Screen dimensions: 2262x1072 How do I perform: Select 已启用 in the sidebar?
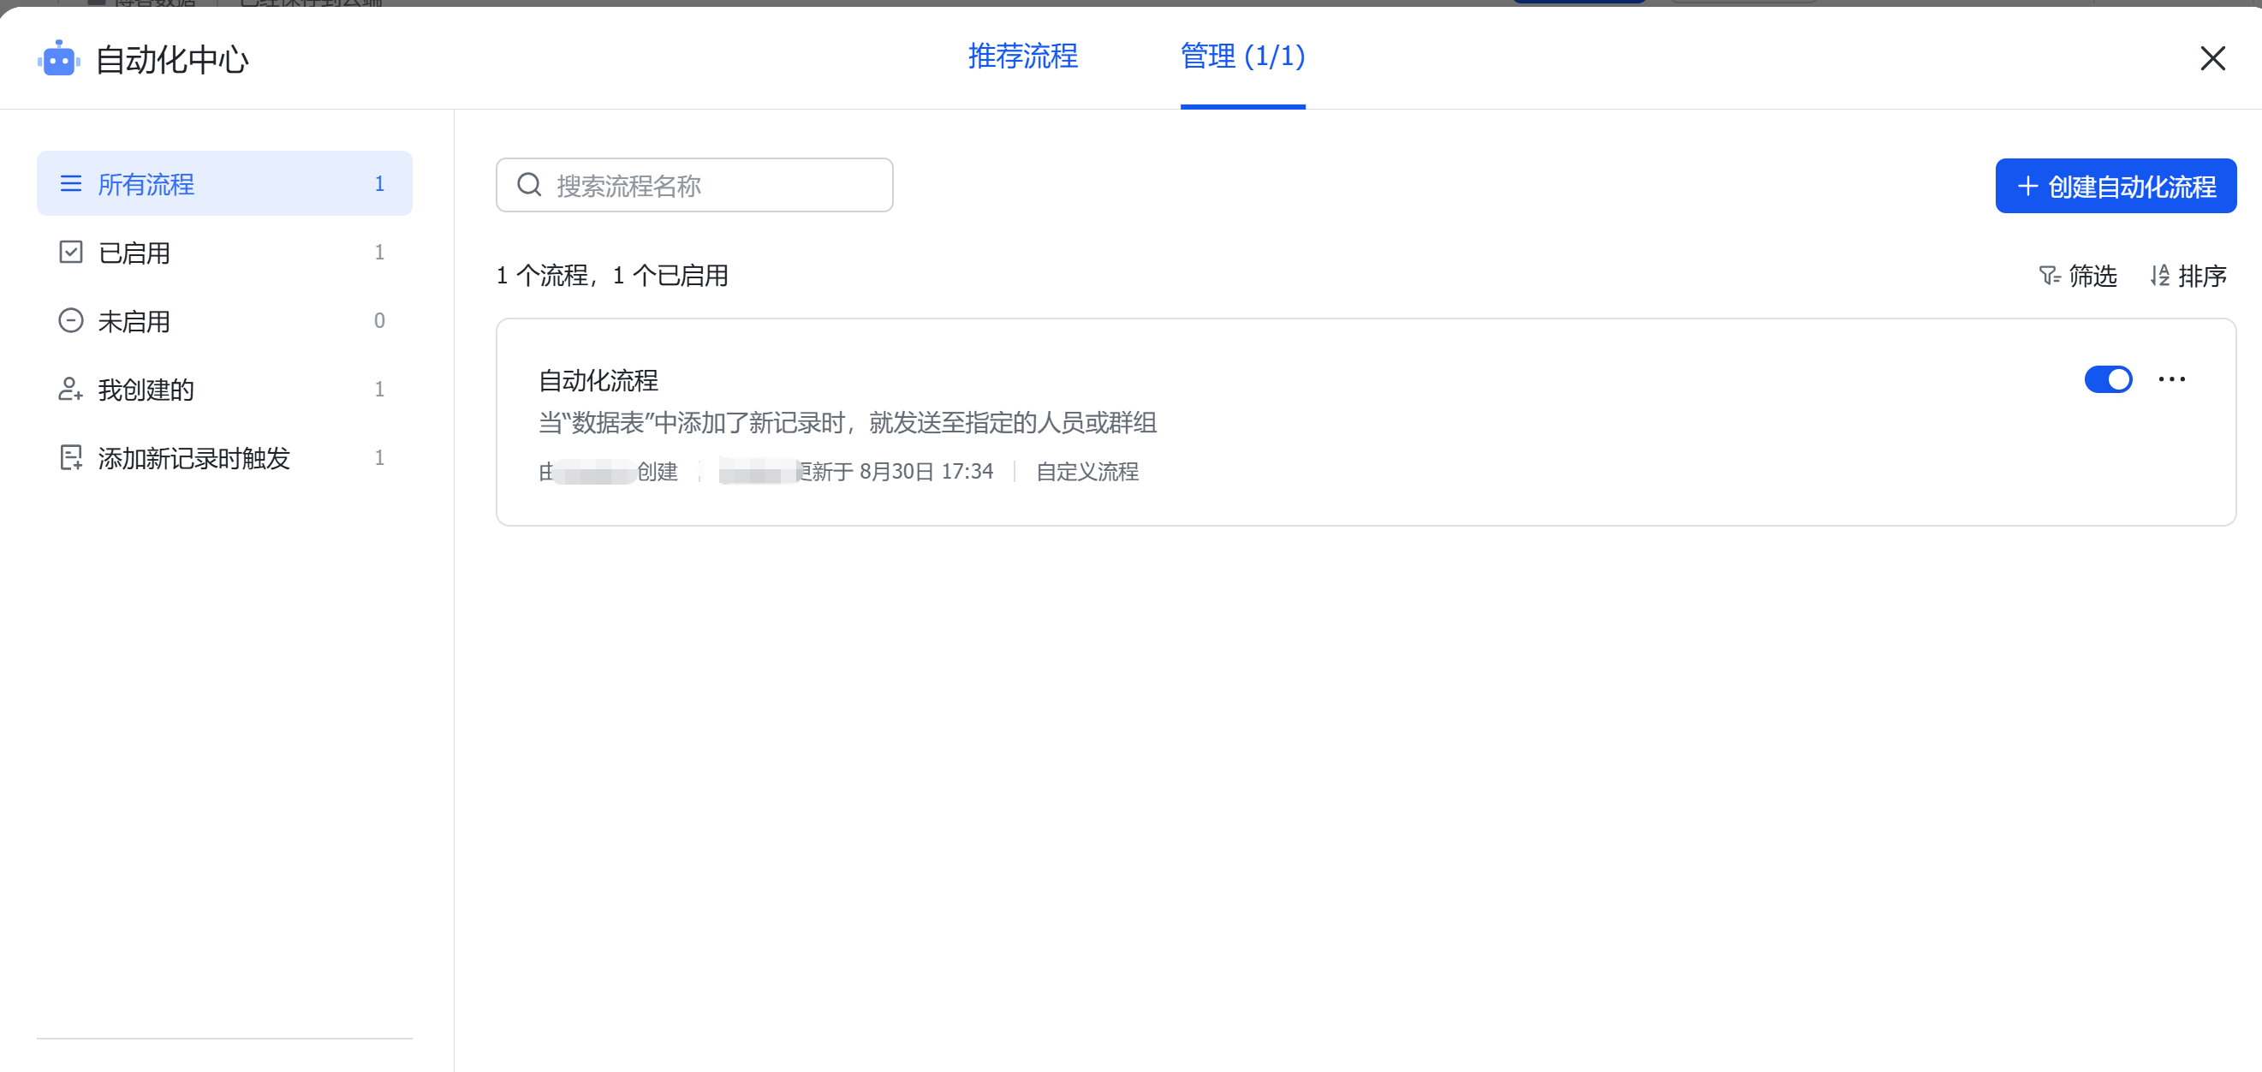(x=134, y=253)
